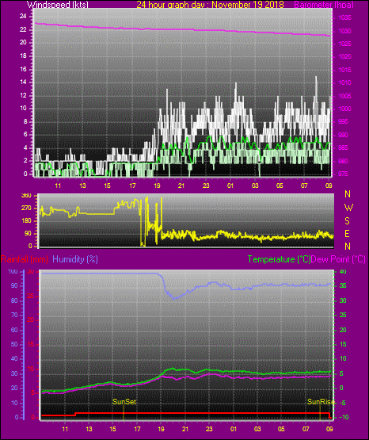Viewport: 369px width, 440px height.
Task: Click the SunSet marker label
Action: (x=124, y=402)
